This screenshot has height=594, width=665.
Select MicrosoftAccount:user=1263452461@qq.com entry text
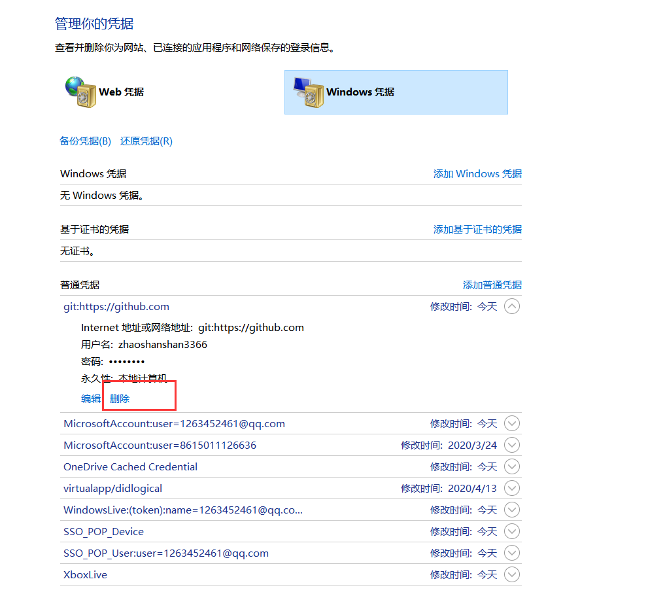click(174, 424)
